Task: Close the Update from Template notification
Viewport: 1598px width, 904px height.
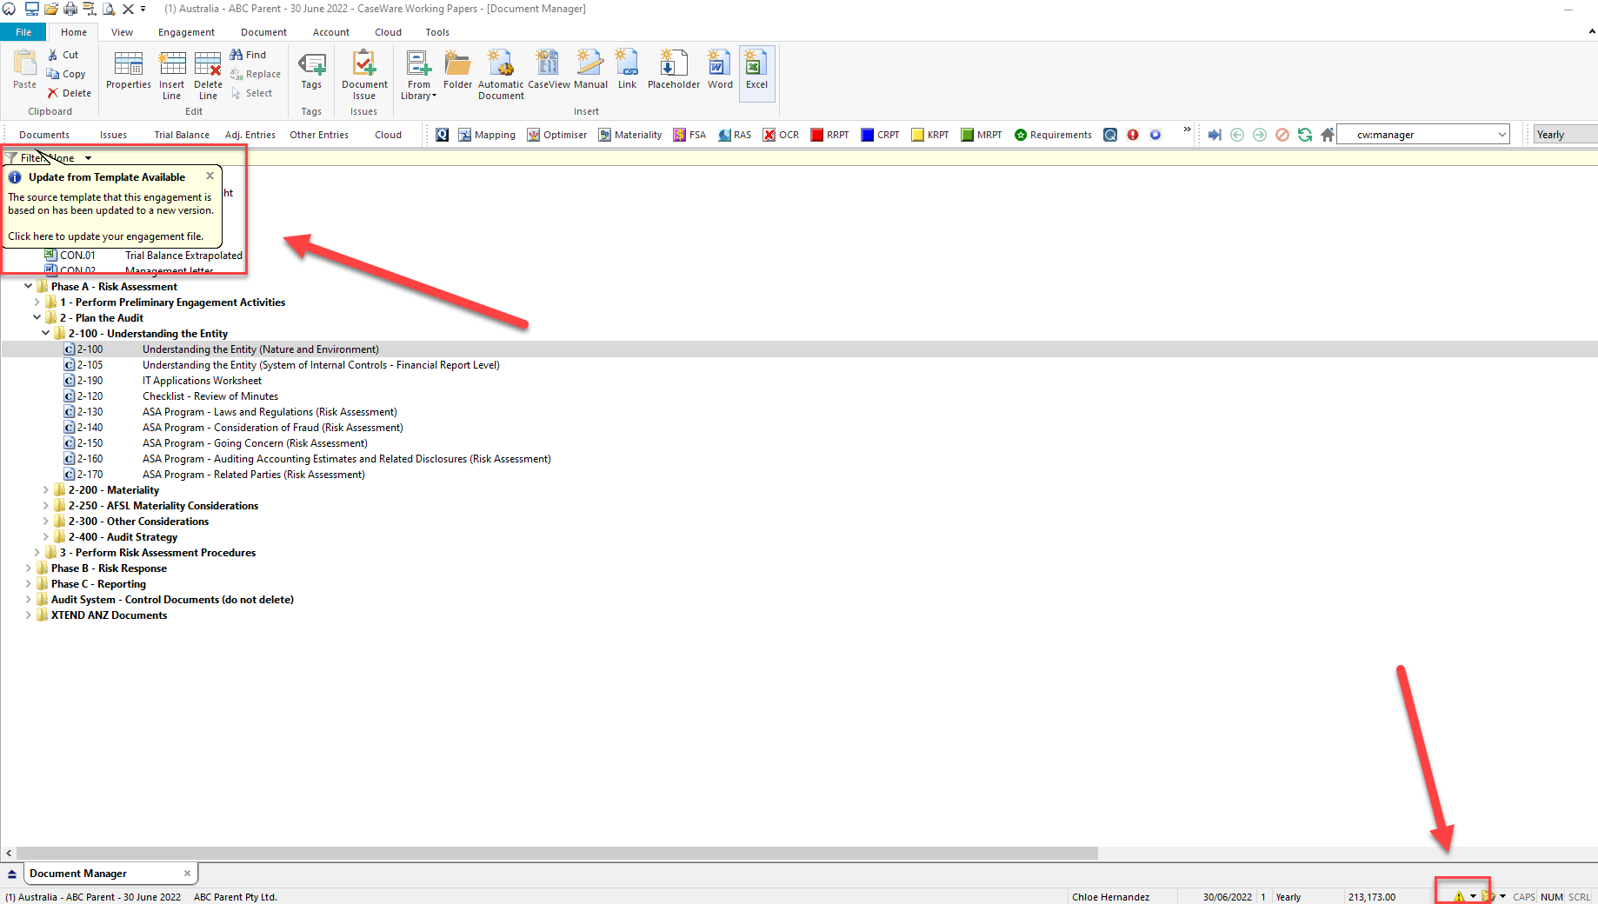Action: [x=210, y=176]
